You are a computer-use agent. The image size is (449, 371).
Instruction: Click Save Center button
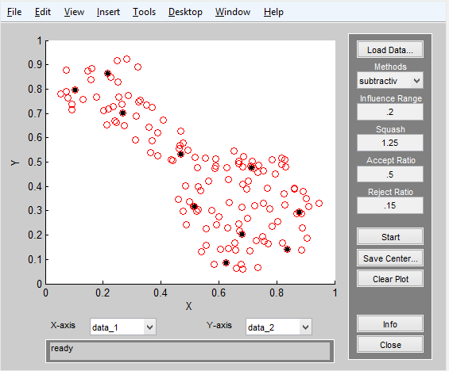point(390,258)
